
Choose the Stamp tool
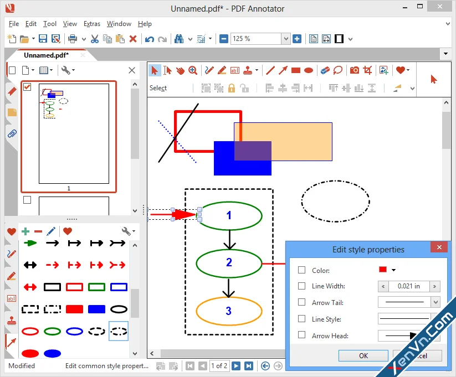248,70
